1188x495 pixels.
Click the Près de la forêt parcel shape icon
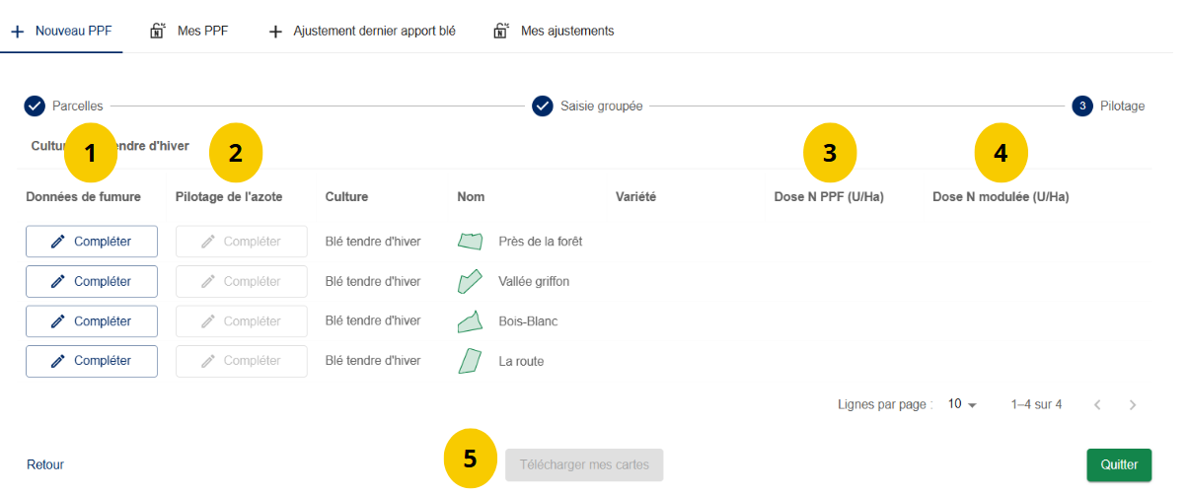click(x=470, y=241)
